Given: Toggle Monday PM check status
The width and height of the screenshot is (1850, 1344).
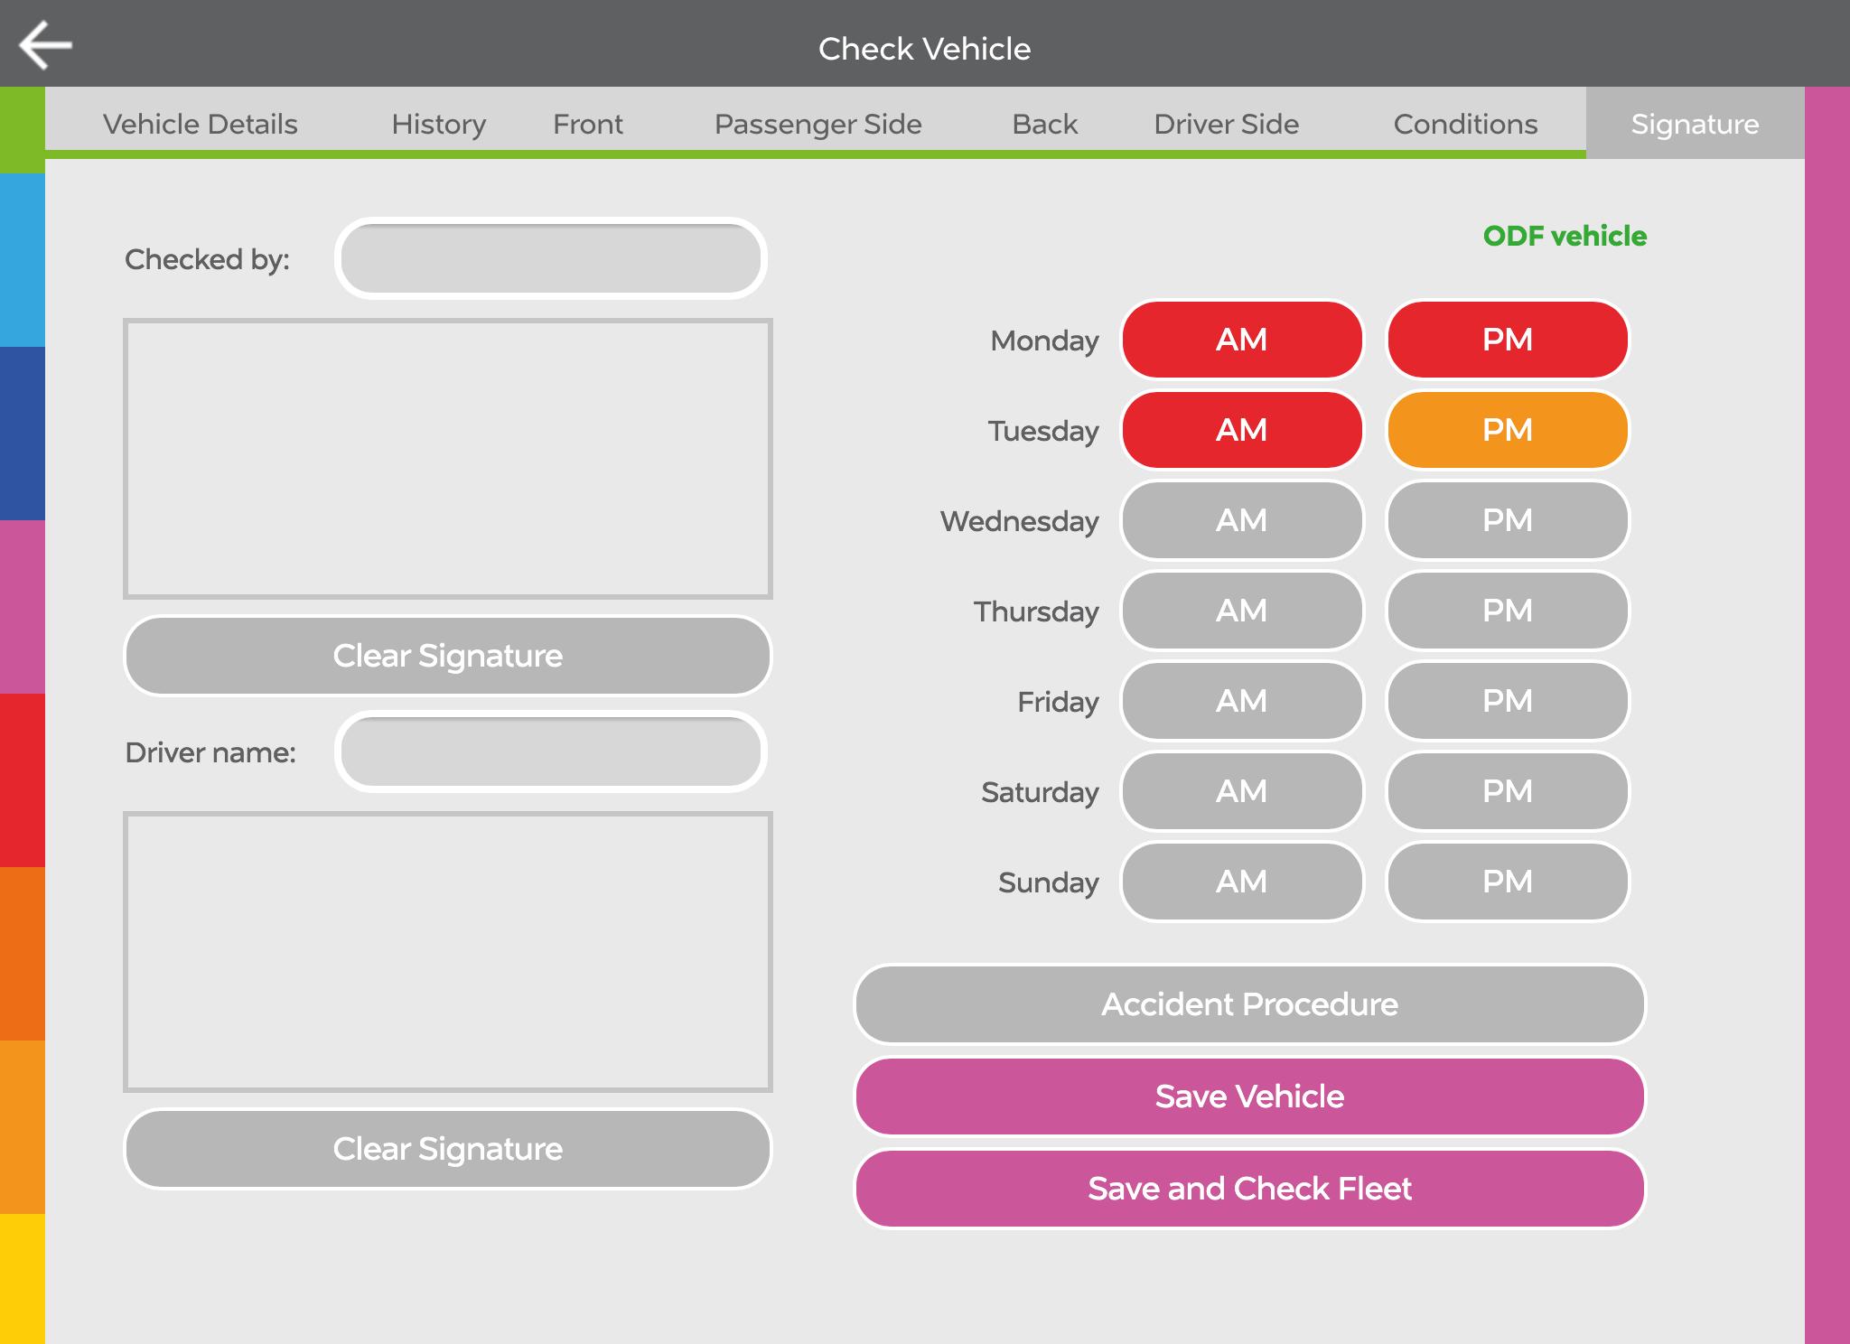Looking at the screenshot, I should (1507, 340).
